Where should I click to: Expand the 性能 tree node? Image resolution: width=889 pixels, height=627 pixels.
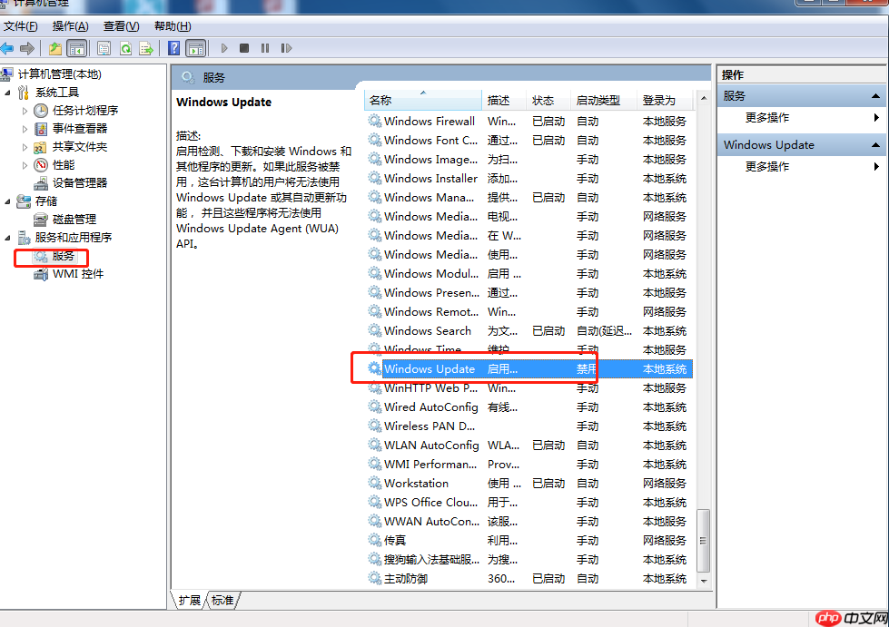(x=25, y=165)
